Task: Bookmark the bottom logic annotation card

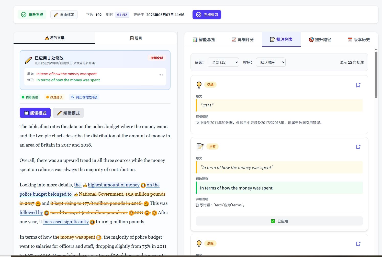Action: click(x=358, y=244)
